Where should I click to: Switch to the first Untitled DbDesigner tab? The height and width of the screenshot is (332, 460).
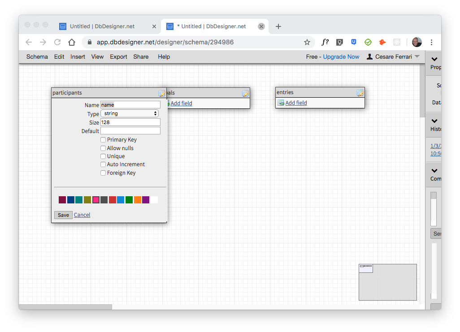coord(102,26)
